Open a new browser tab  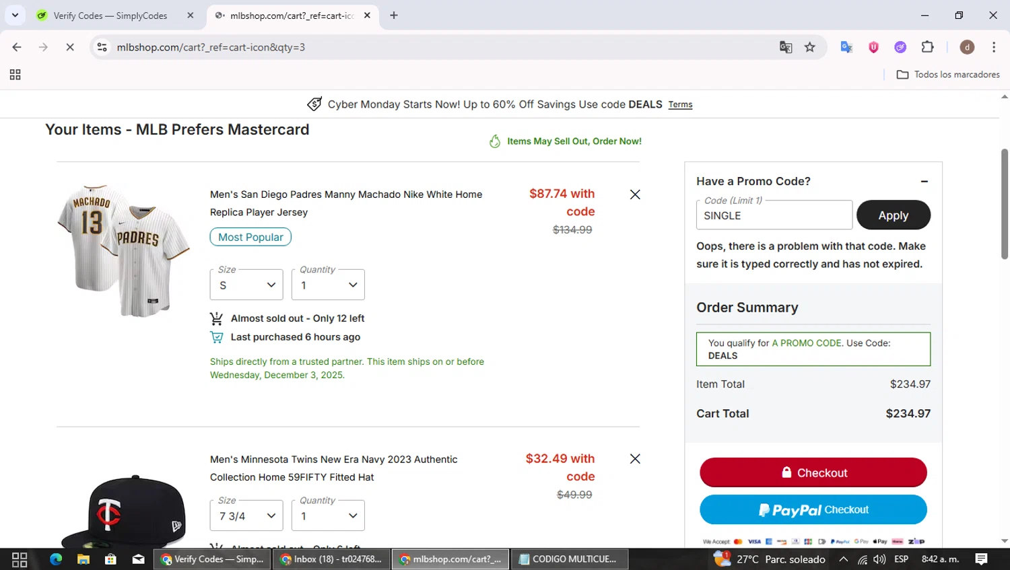[394, 15]
